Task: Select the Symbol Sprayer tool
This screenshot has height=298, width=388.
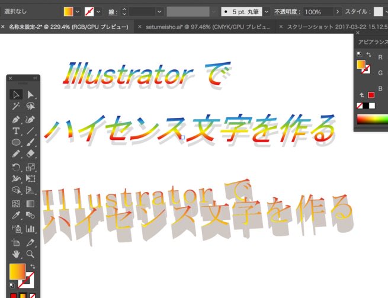Action: tap(16, 229)
